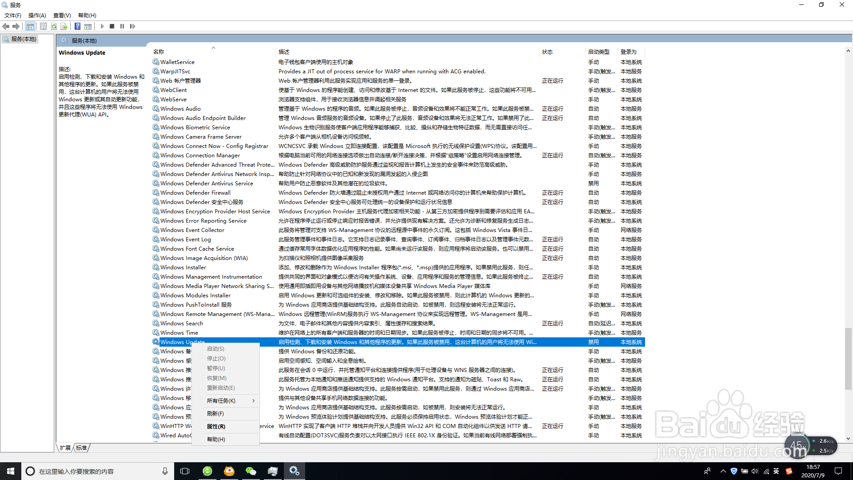The height and width of the screenshot is (480, 853).
Task: Click the Restart Service toolbar icon
Action: [132, 26]
